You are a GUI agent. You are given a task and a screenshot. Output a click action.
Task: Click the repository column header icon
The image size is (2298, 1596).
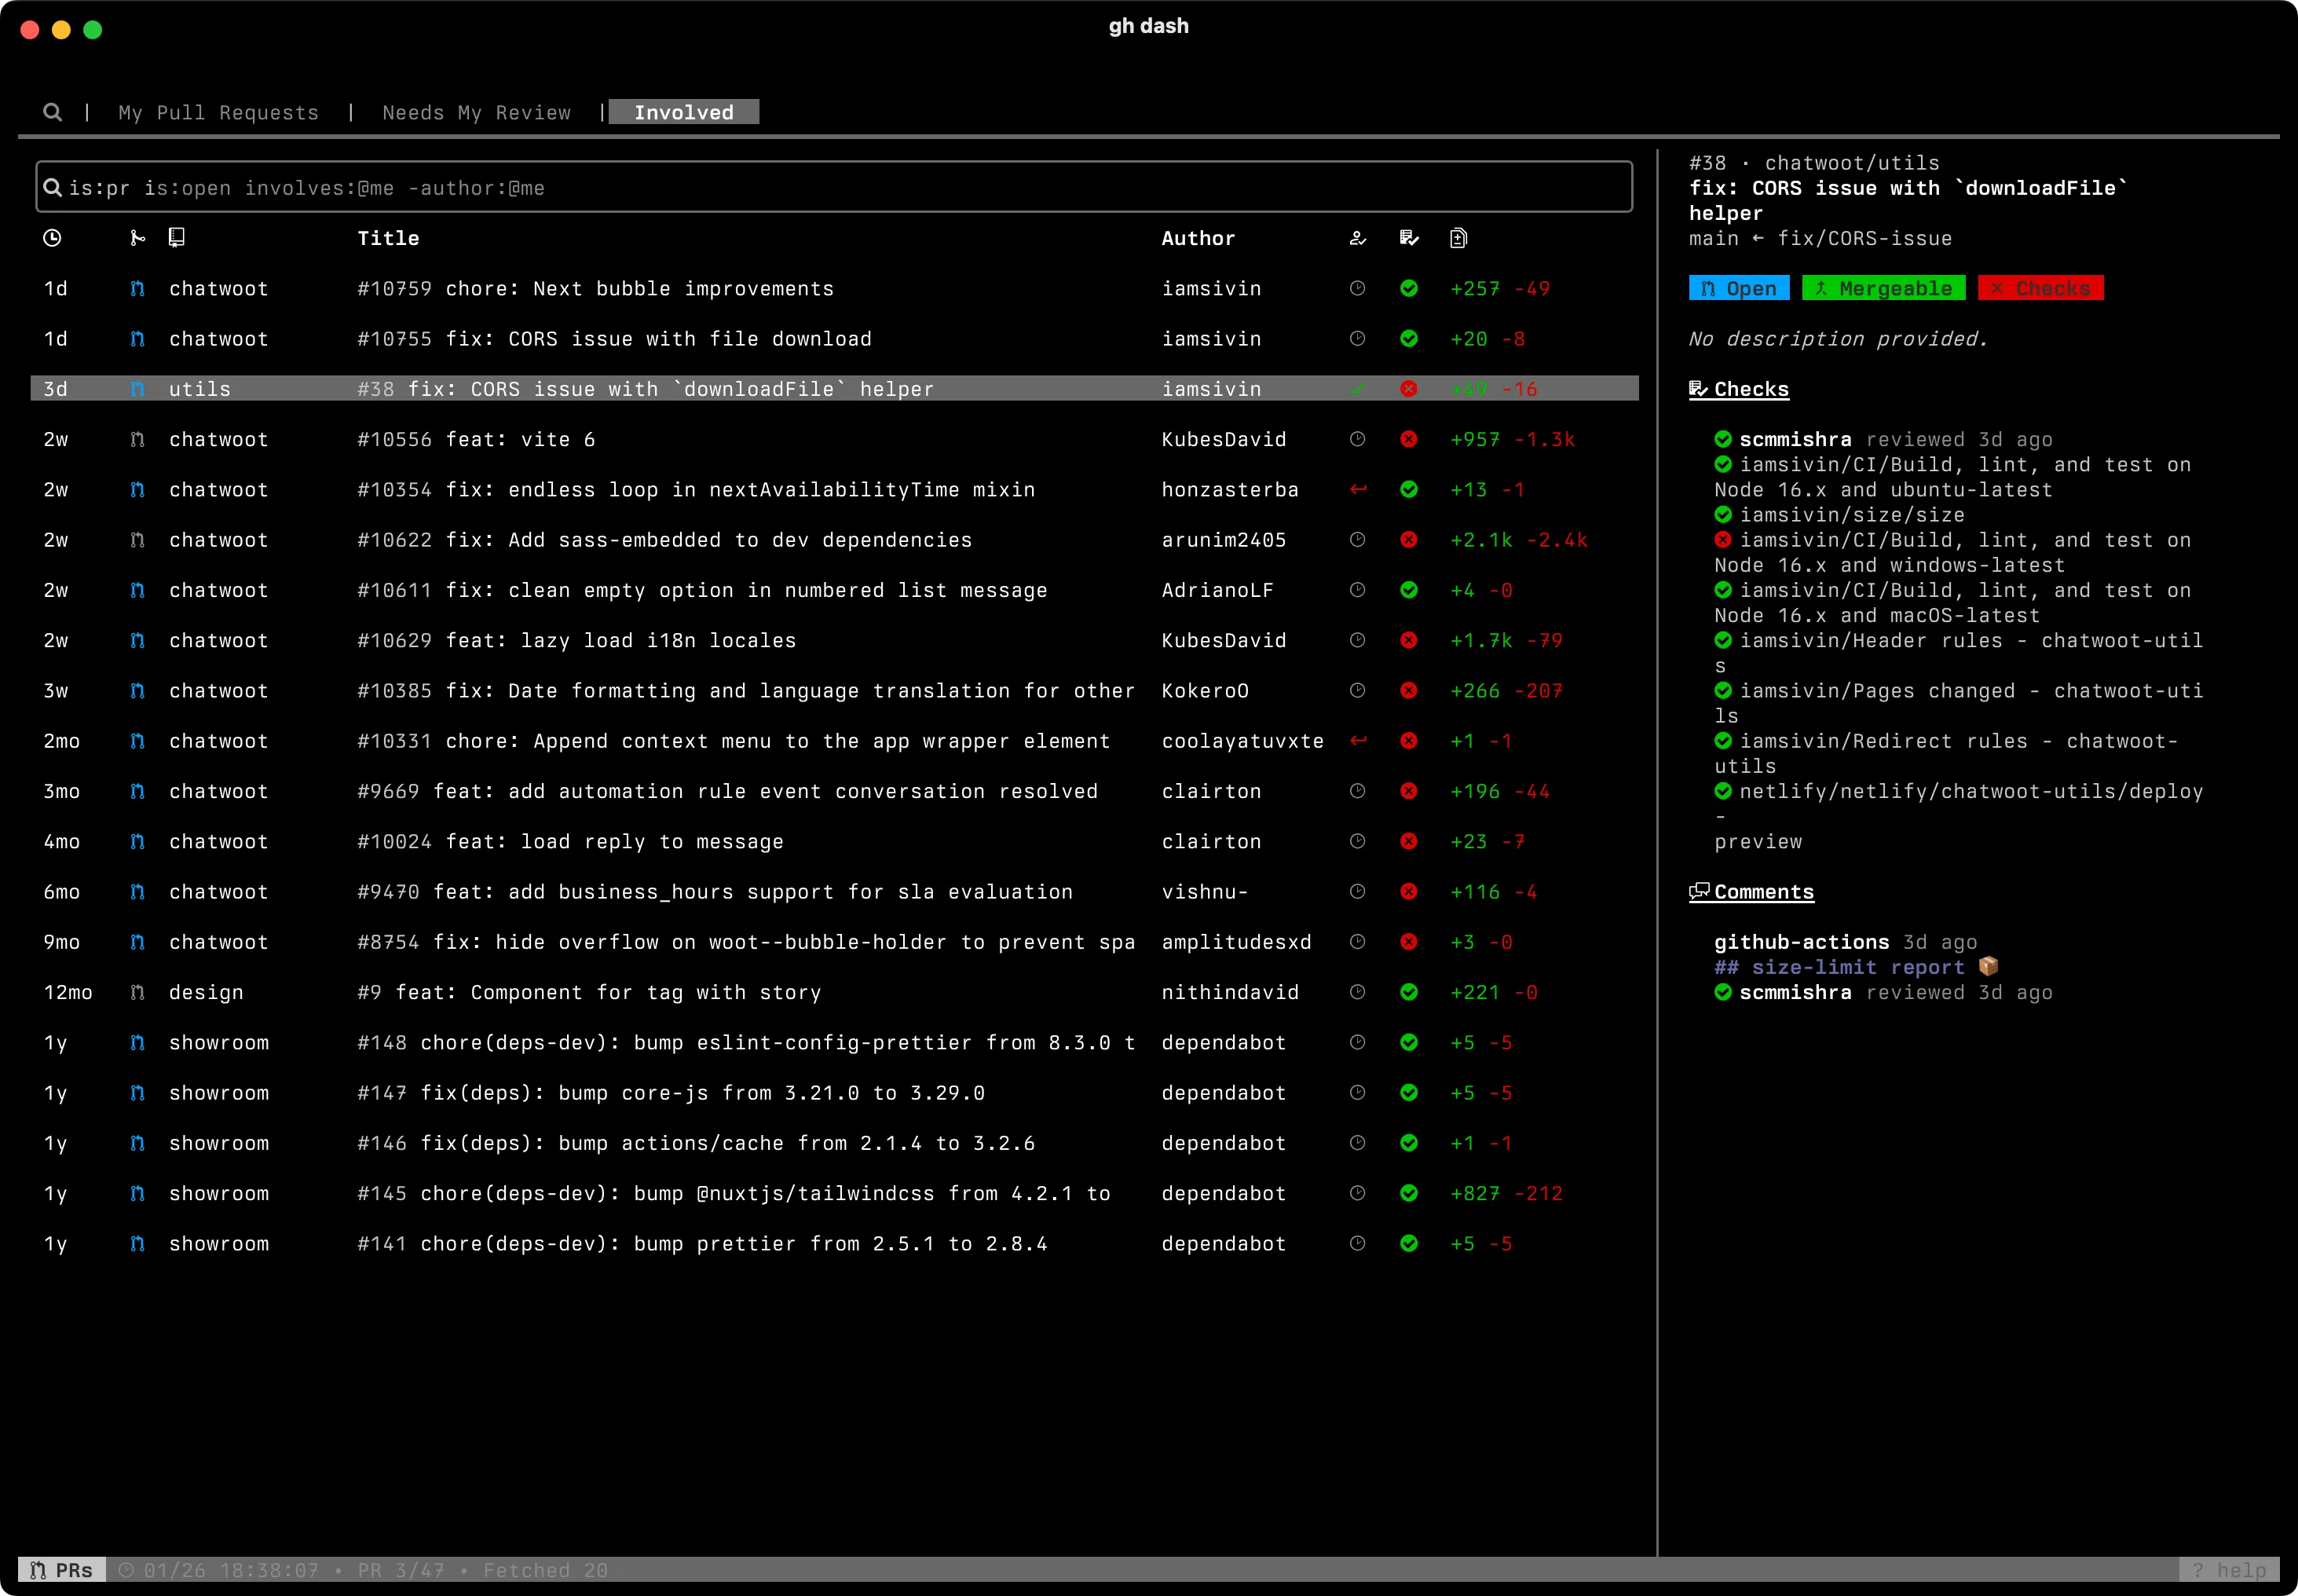[x=176, y=238]
